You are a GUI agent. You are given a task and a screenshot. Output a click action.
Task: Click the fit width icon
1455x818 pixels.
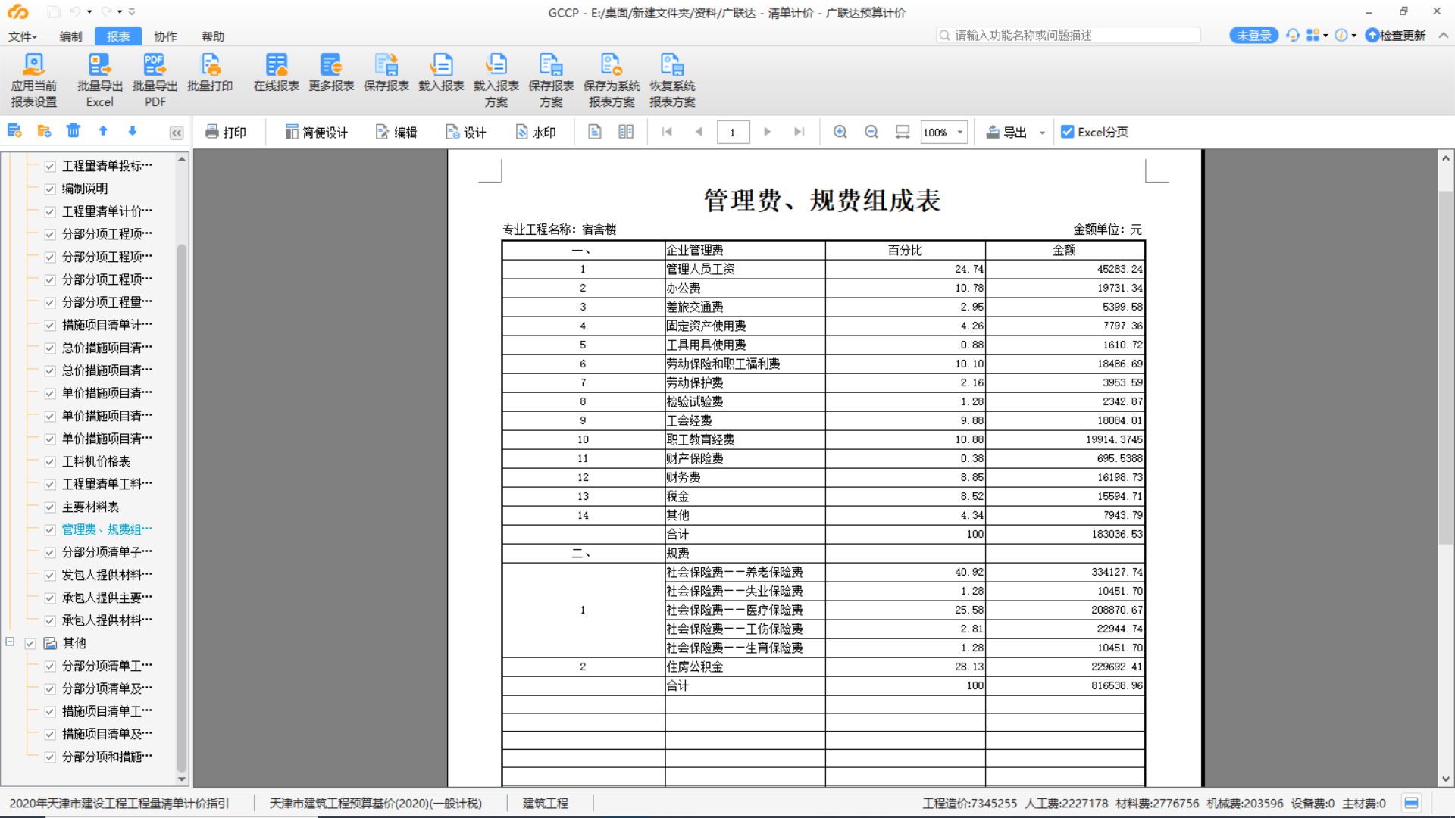click(x=903, y=132)
